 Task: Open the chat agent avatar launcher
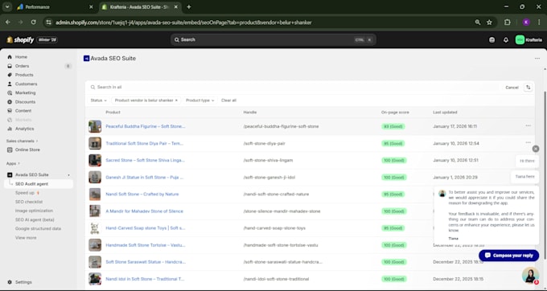[x=530, y=275]
